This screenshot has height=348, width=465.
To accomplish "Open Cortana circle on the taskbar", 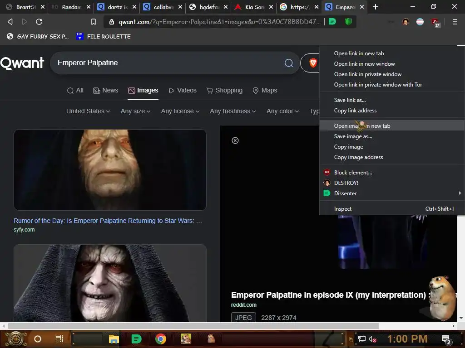I will (38, 339).
